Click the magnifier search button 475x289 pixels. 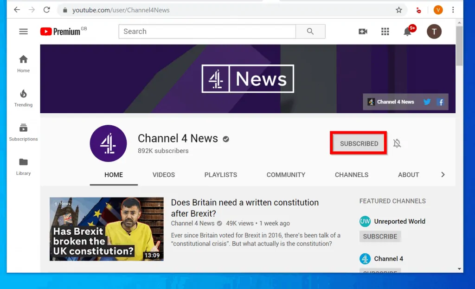(x=310, y=32)
